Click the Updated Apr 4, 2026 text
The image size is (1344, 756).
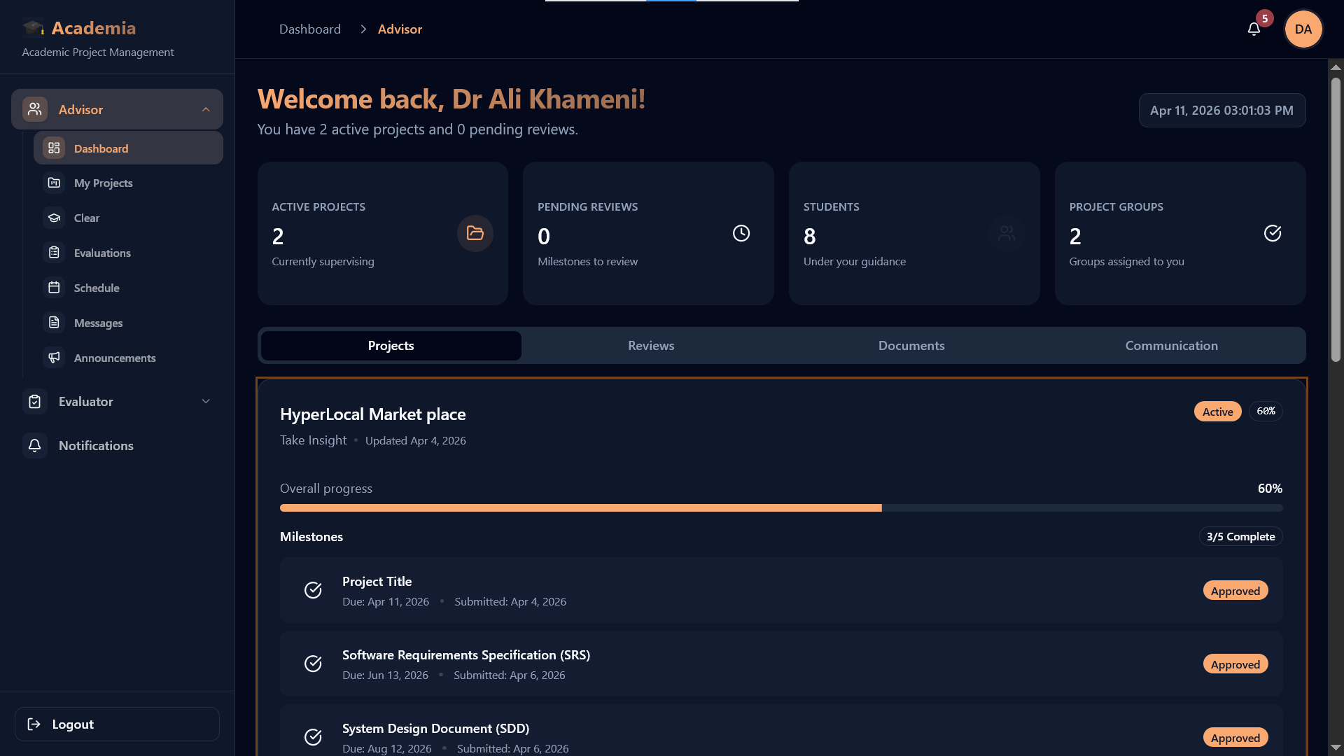pos(415,441)
